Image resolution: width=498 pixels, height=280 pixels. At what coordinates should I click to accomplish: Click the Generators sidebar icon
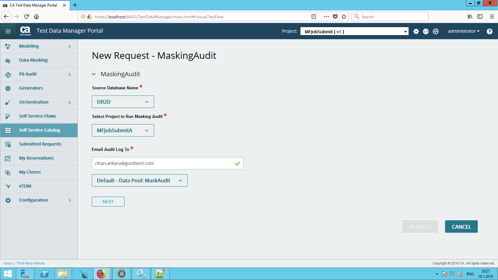tap(8, 88)
